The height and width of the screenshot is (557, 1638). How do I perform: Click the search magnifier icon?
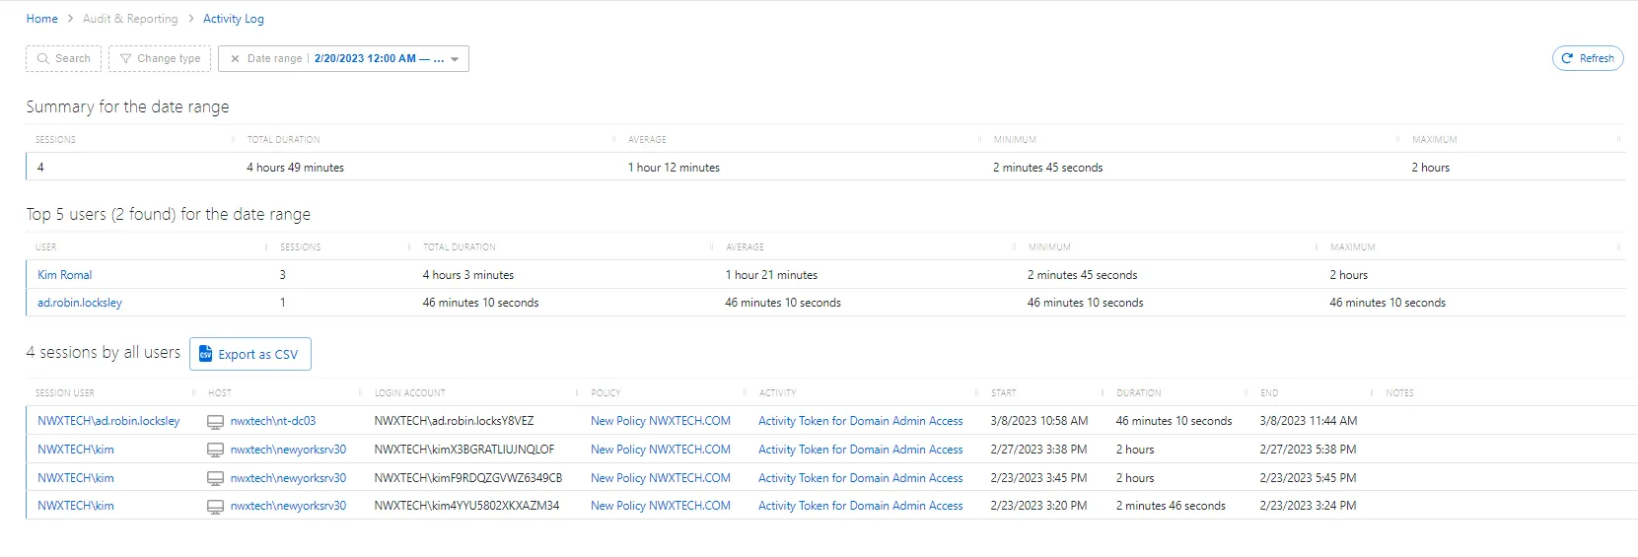click(42, 59)
